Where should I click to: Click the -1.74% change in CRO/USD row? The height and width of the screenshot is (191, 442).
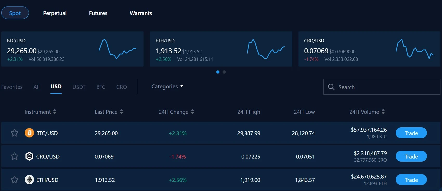coord(178,156)
